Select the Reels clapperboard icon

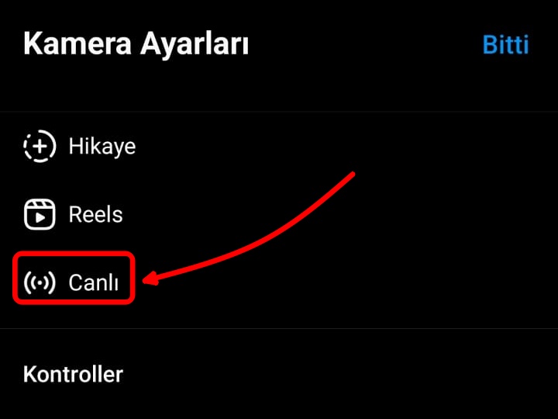click(40, 214)
